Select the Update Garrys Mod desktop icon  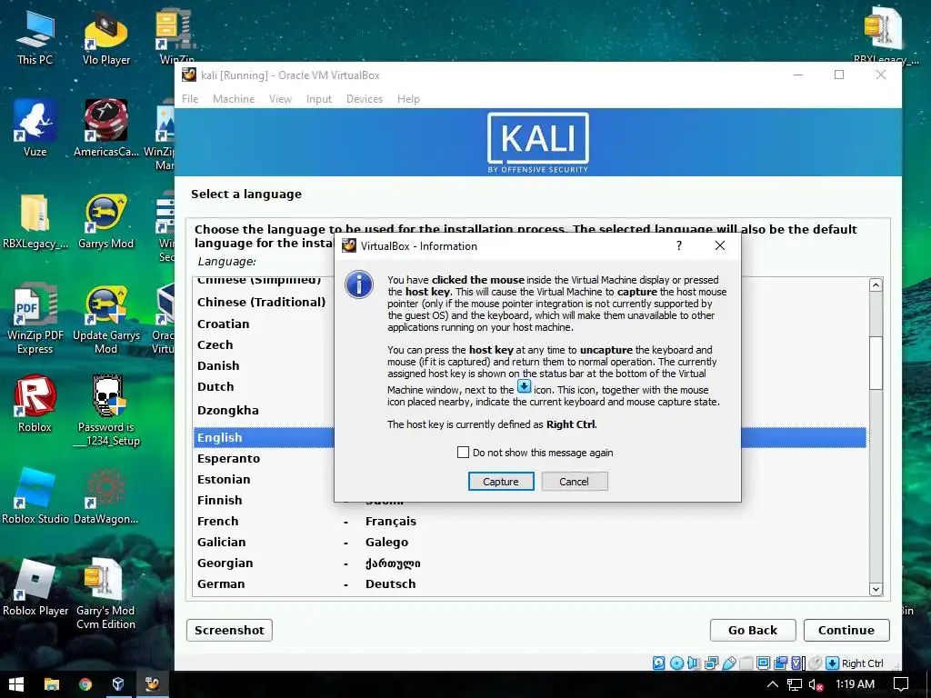(106, 319)
